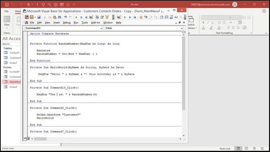The width and height of the screenshot is (270, 152).
Task: Click the VBA menu bar control icon left of File
Action: point(26,22)
